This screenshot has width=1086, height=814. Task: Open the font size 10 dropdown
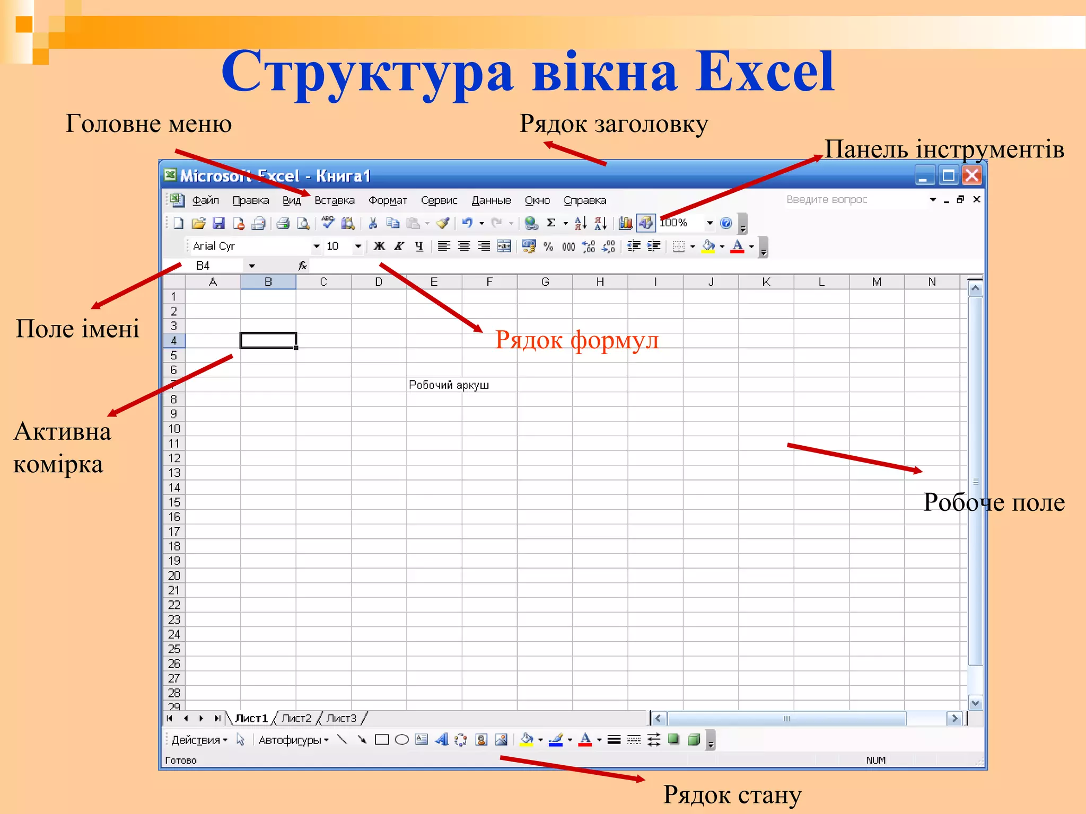coord(358,246)
